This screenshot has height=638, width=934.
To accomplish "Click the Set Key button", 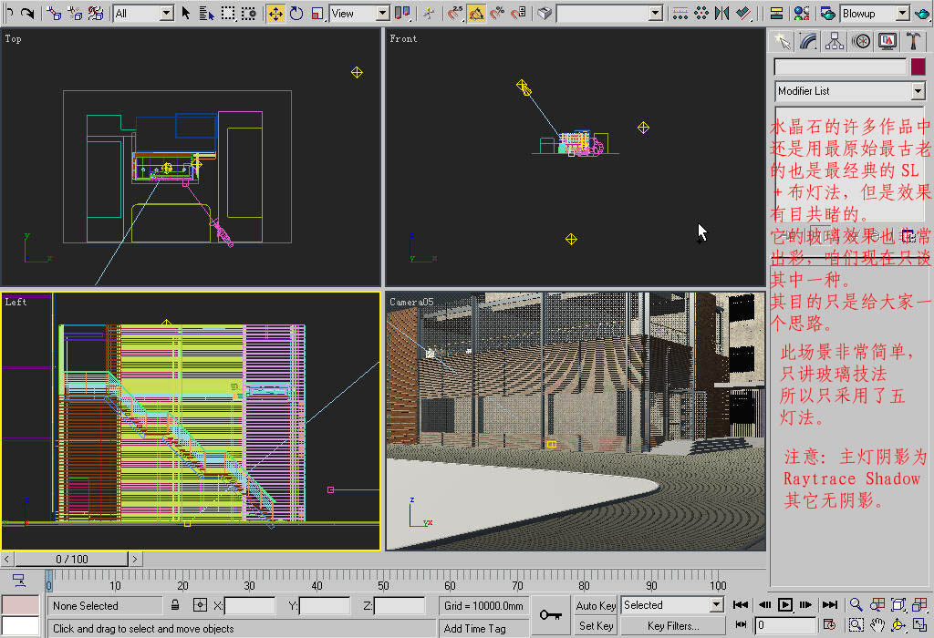I will (596, 625).
